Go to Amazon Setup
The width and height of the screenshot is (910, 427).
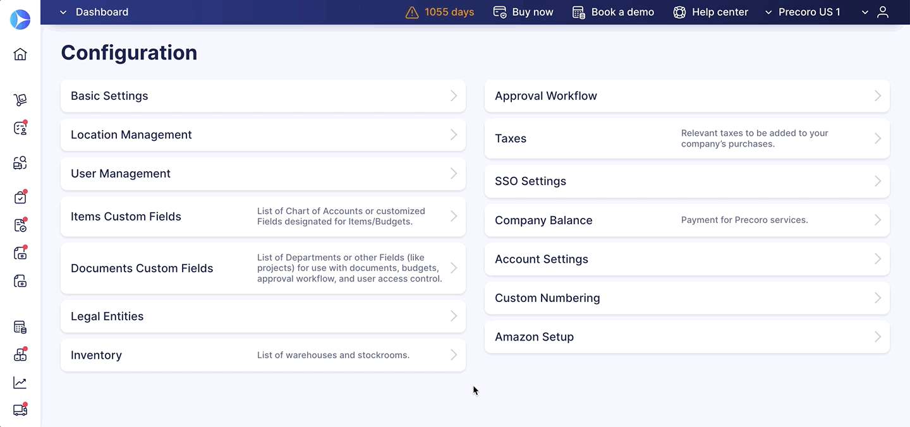[x=687, y=337]
